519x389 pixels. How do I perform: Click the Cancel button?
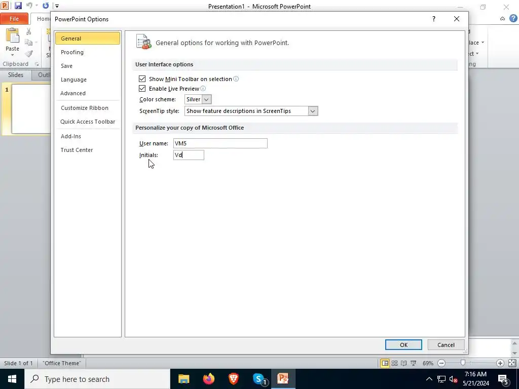pos(446,344)
